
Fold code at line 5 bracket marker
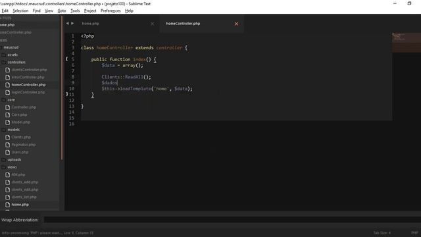coord(67,59)
